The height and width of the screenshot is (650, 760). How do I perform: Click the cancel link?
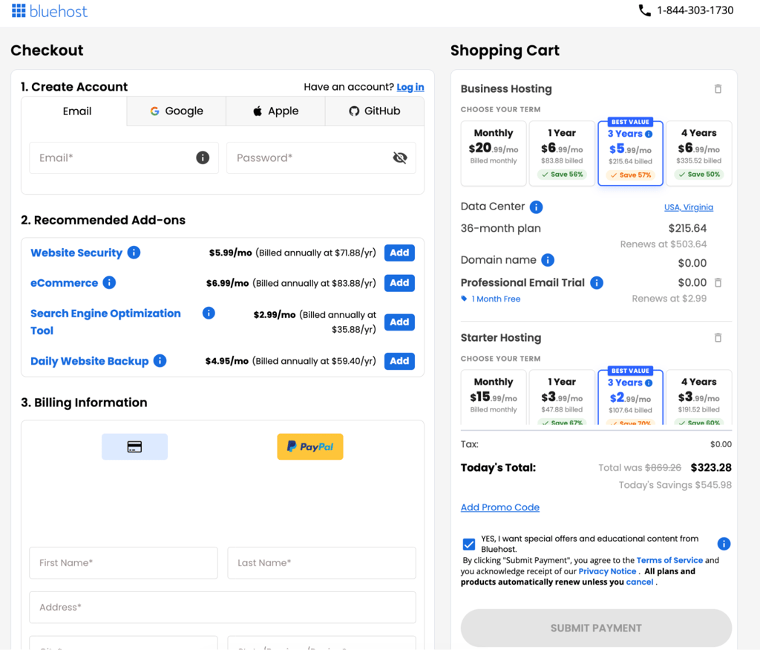(639, 582)
